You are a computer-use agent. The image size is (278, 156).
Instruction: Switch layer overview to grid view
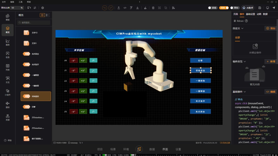(x=42, y=15)
